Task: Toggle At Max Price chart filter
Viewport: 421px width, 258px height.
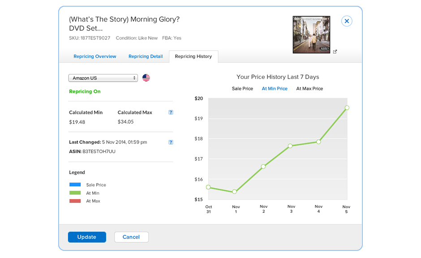Action: (309, 89)
